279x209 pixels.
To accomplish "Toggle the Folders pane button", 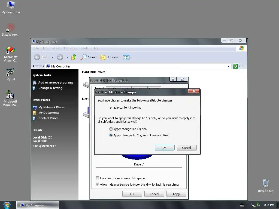I will 109,57.
